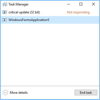Viewport: 100px width, 100px height.
Task: Close the Task Manager window
Action: (93, 4)
